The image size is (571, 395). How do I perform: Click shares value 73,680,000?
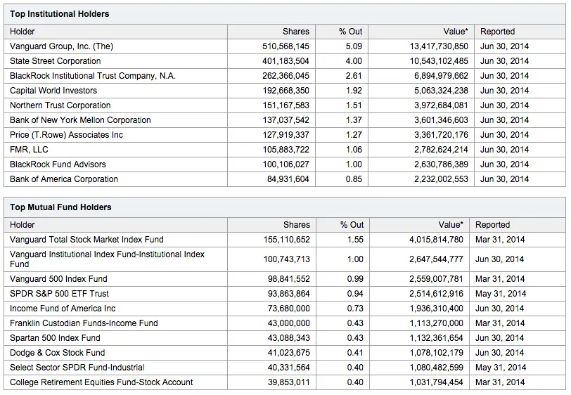click(x=289, y=309)
